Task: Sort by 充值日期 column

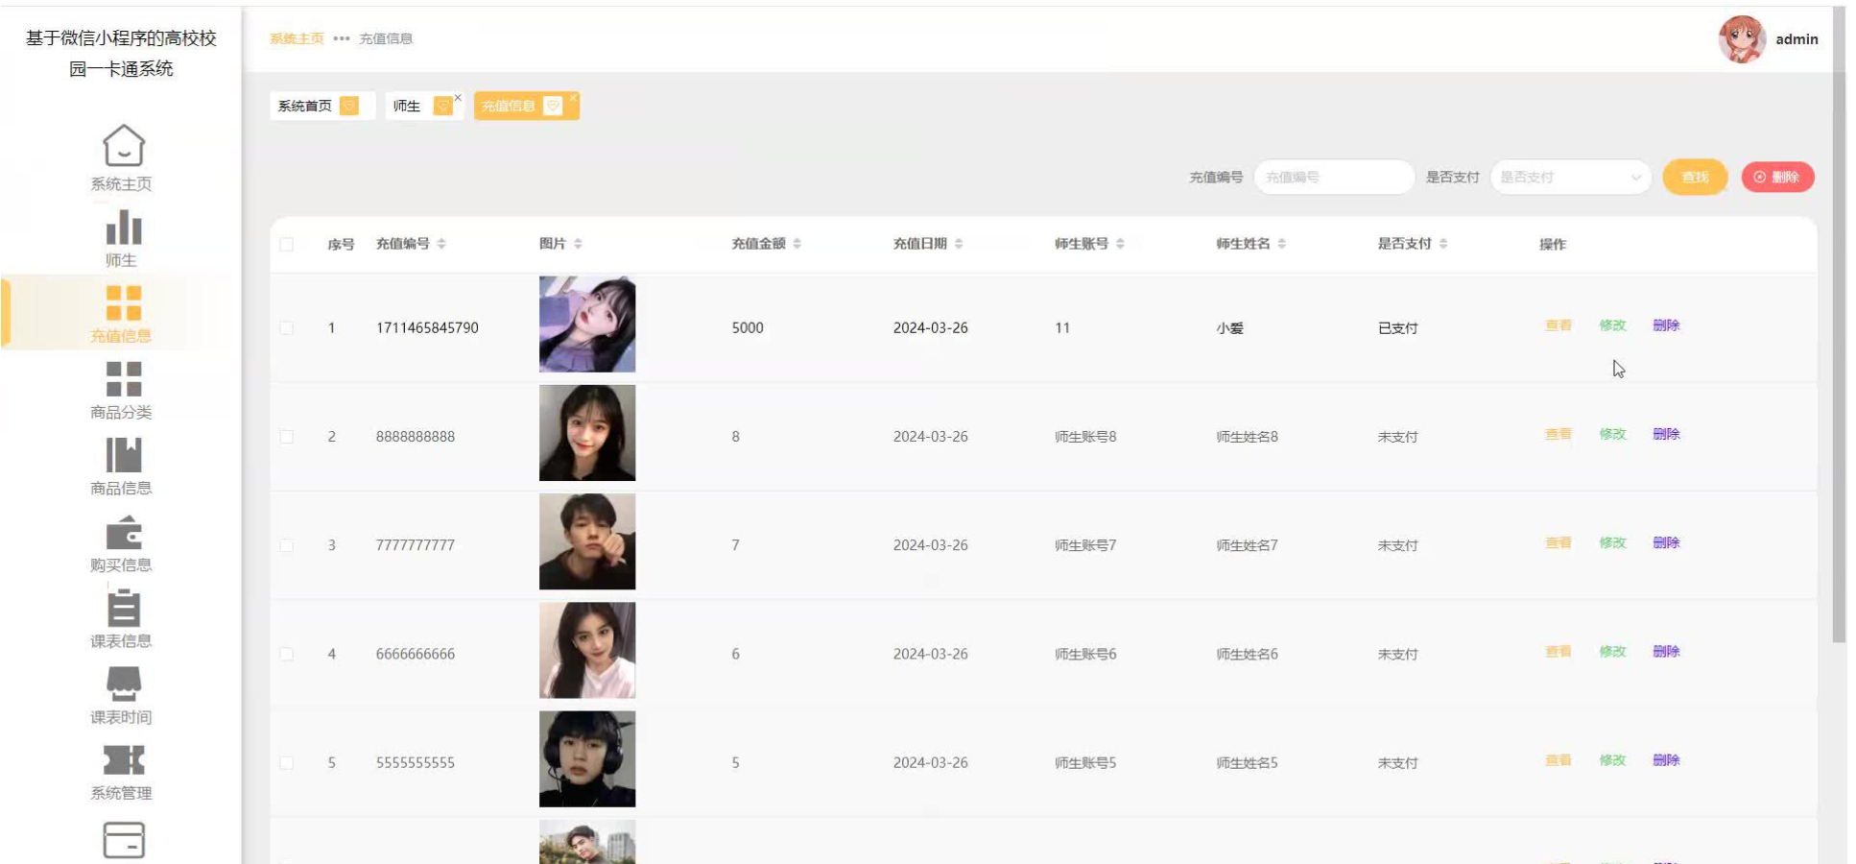Action: tap(959, 244)
